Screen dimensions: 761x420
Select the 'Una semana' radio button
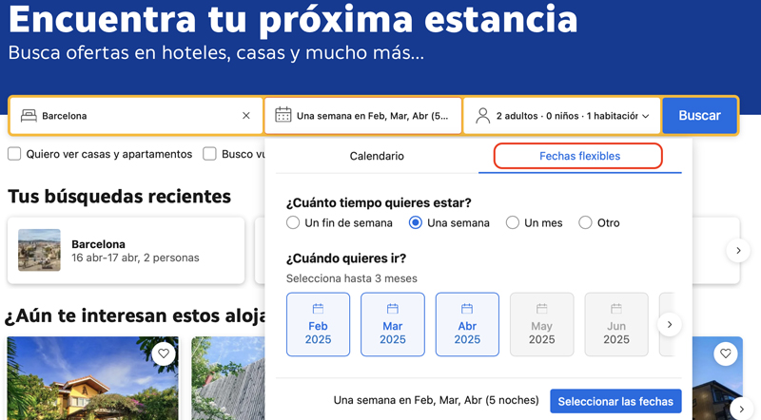(x=416, y=222)
